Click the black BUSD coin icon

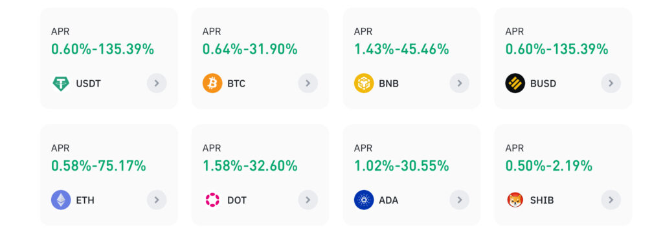515,83
